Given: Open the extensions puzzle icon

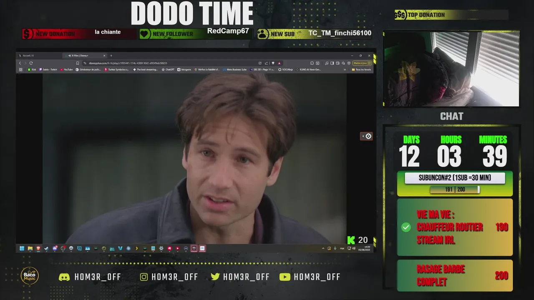Looking at the screenshot, I should click(x=312, y=63).
